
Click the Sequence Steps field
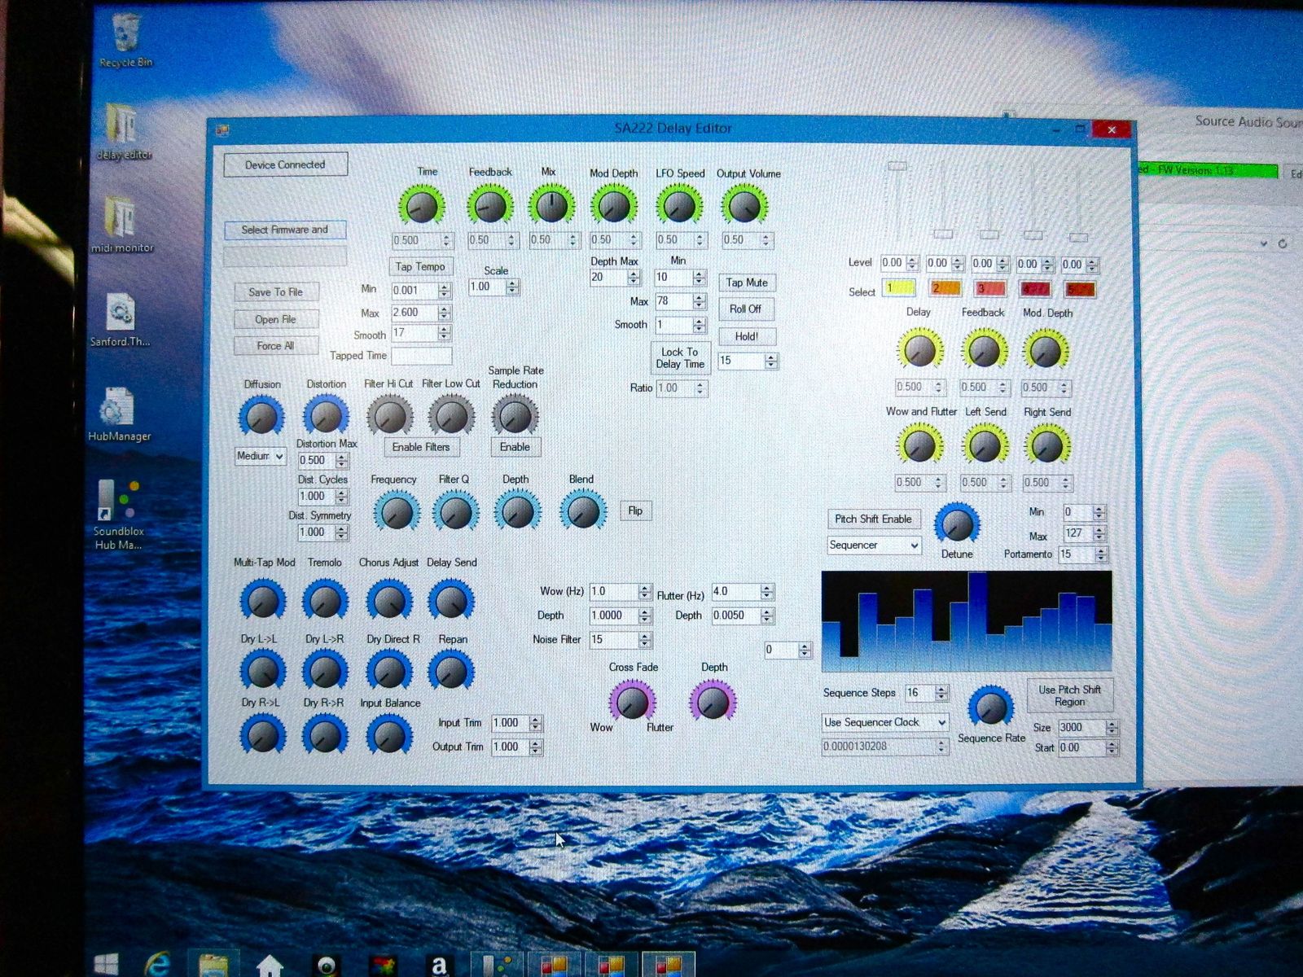coord(926,693)
